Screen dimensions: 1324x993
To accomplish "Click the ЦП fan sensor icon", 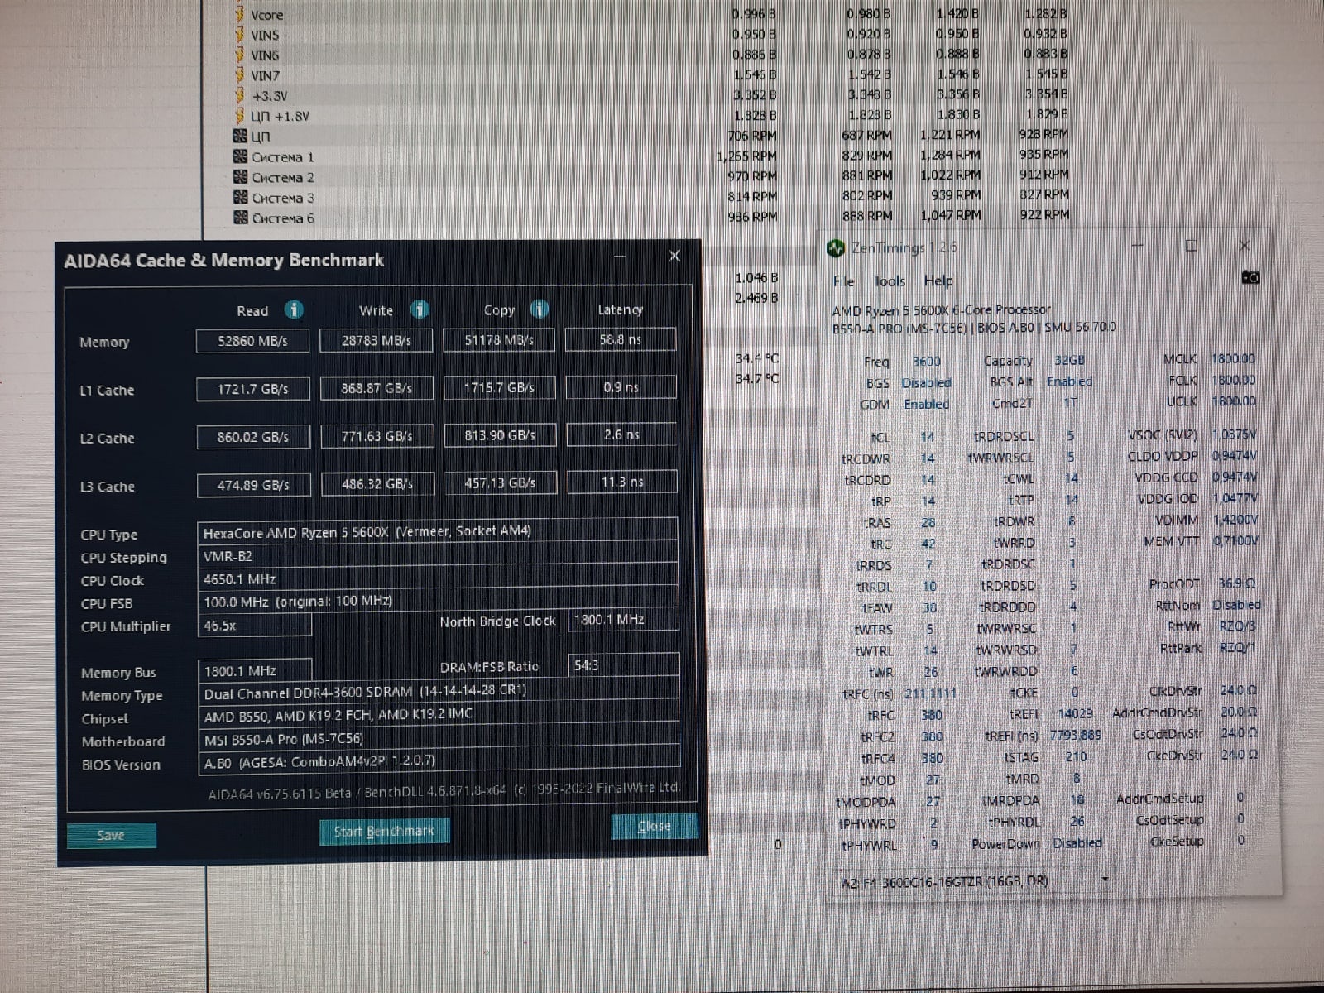I will pyautogui.click(x=241, y=136).
